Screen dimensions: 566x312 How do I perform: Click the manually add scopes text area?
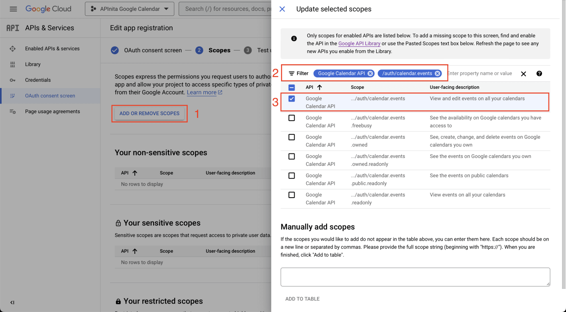coord(415,277)
